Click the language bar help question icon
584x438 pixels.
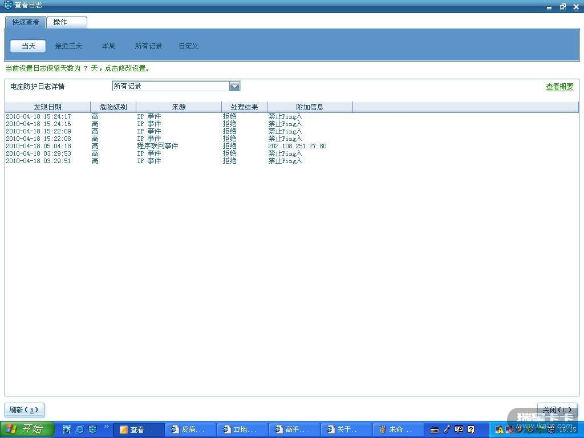point(471,430)
